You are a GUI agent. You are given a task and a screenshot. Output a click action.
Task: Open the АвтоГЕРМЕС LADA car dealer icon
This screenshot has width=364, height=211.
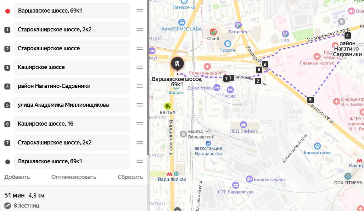(x=182, y=23)
